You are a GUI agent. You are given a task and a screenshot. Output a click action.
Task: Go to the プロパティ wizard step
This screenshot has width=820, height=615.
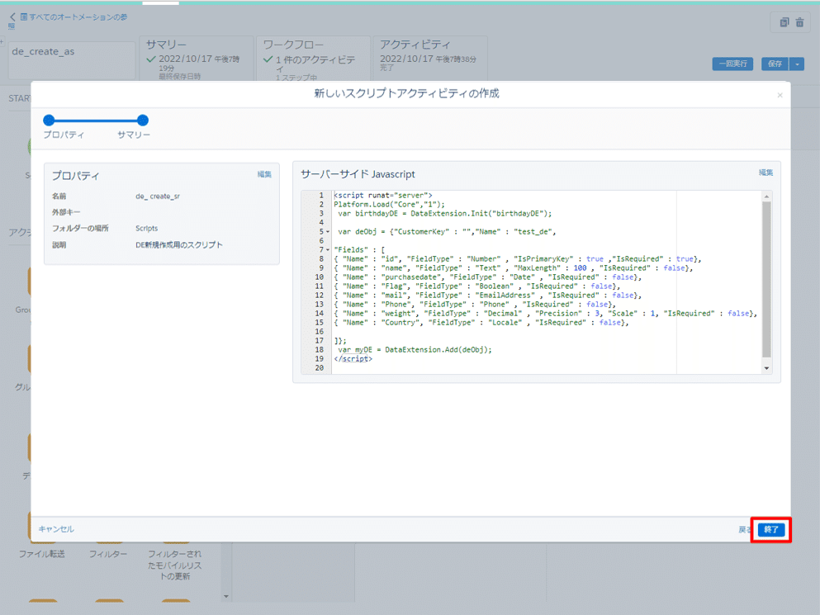pyautogui.click(x=50, y=121)
